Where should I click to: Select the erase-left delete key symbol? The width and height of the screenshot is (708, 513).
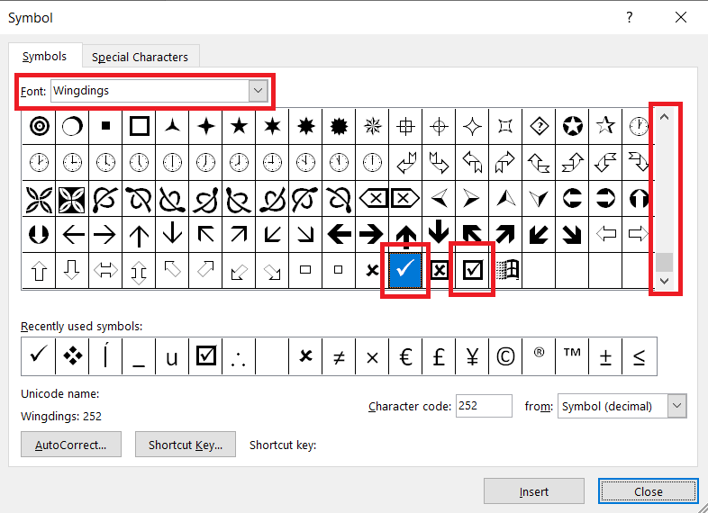(372, 198)
